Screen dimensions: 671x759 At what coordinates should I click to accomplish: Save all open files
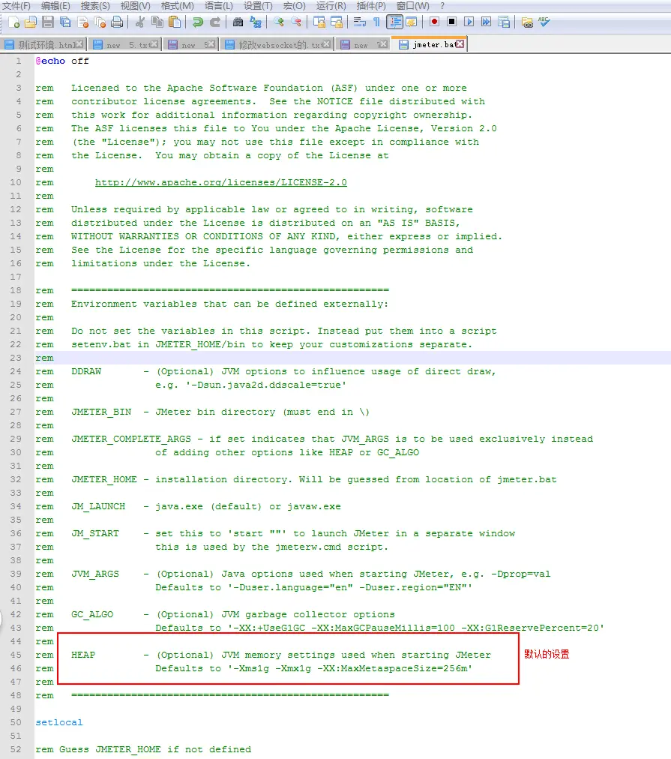pyautogui.click(x=64, y=22)
